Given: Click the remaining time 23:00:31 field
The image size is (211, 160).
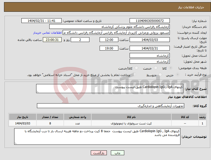Looking at the screenshot, I should [x=52, y=40].
